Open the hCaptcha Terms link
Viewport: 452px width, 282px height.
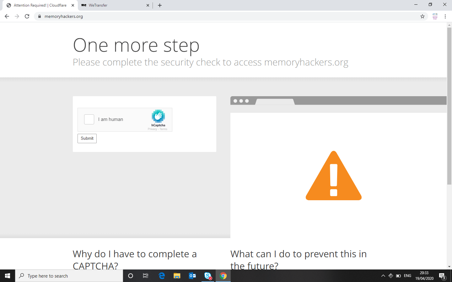pos(163,129)
